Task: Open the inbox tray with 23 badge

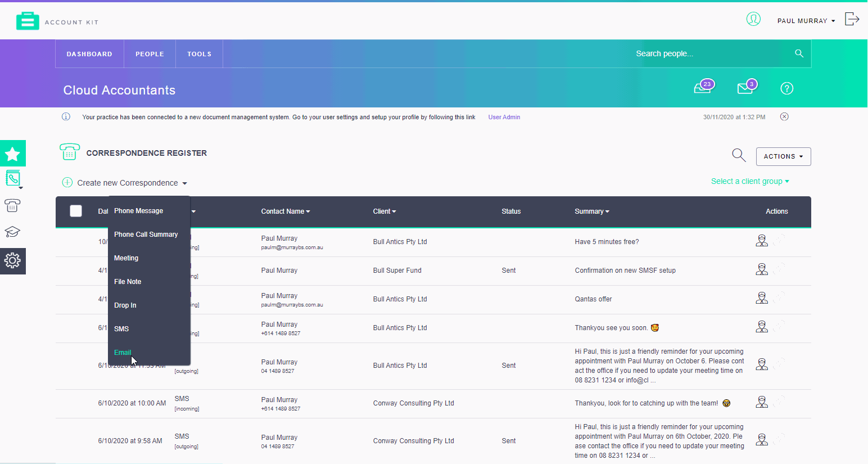Action: tap(703, 87)
